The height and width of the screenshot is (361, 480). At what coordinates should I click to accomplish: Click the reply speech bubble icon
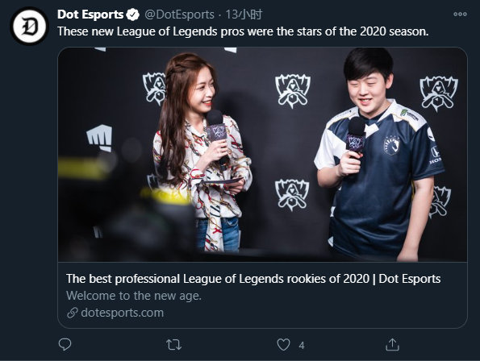tap(65, 345)
